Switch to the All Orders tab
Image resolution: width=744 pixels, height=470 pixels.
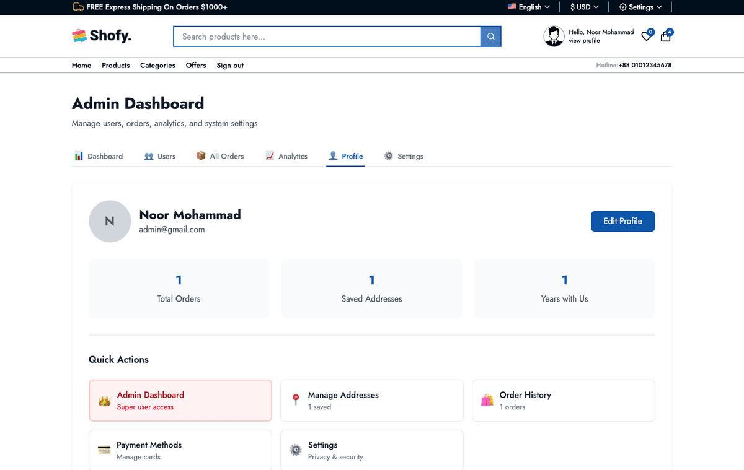pos(220,157)
